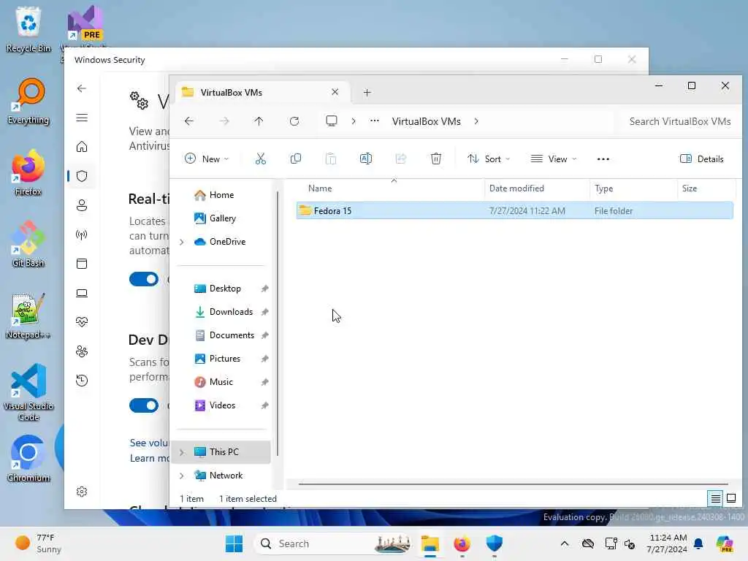This screenshot has height=561, width=748.
Task: Open Device security laptop icon
Action: point(82,293)
